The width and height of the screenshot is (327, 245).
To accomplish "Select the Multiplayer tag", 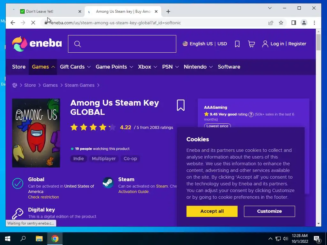I will 104,159.
